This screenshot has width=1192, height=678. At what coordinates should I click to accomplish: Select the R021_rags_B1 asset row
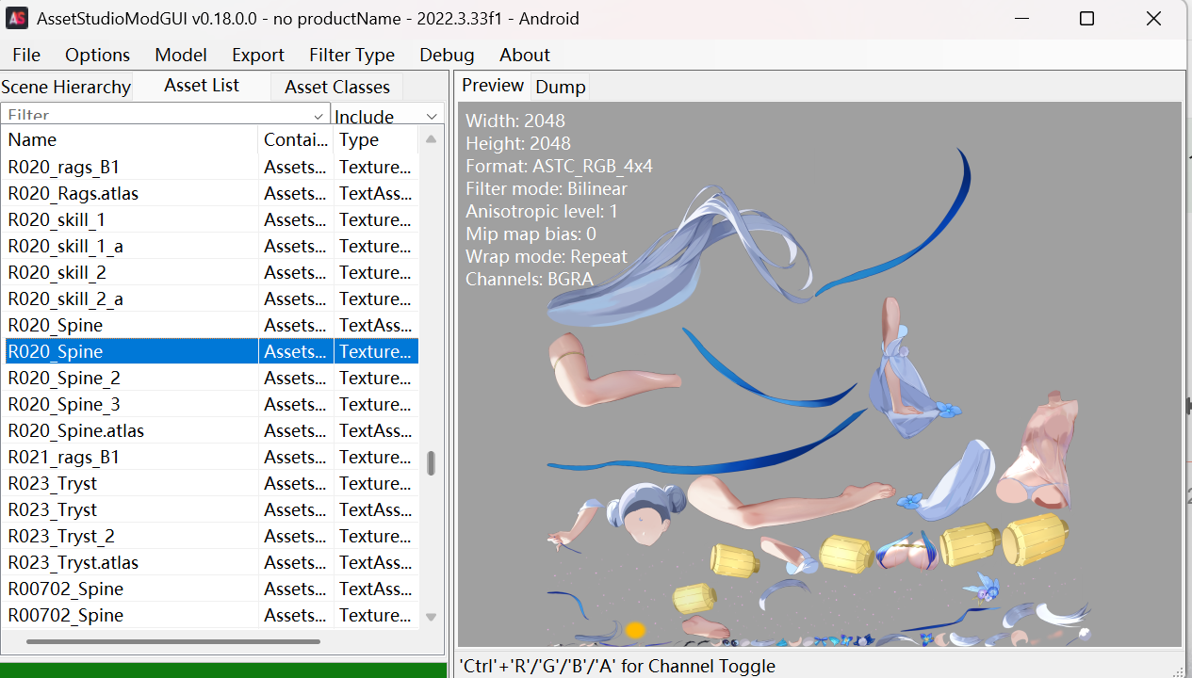click(211, 457)
